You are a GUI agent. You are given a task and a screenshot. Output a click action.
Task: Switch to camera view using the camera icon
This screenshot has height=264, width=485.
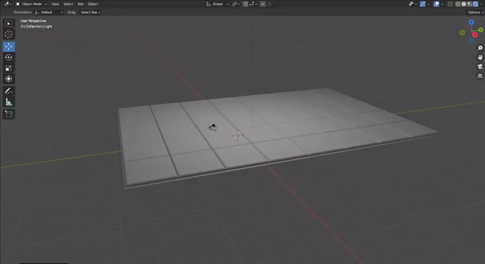(x=480, y=66)
